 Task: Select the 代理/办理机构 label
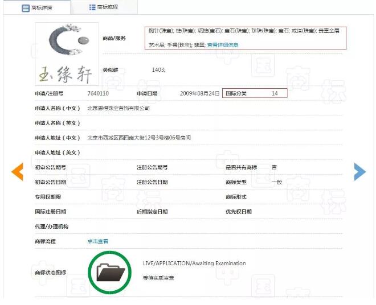(x=51, y=226)
